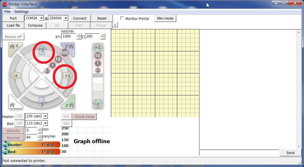Open the heater 230 (abs) temperature dropdown
The image size is (304, 167).
(45, 116)
